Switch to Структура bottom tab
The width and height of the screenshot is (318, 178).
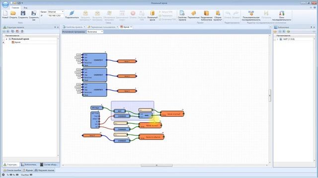coord(11,165)
